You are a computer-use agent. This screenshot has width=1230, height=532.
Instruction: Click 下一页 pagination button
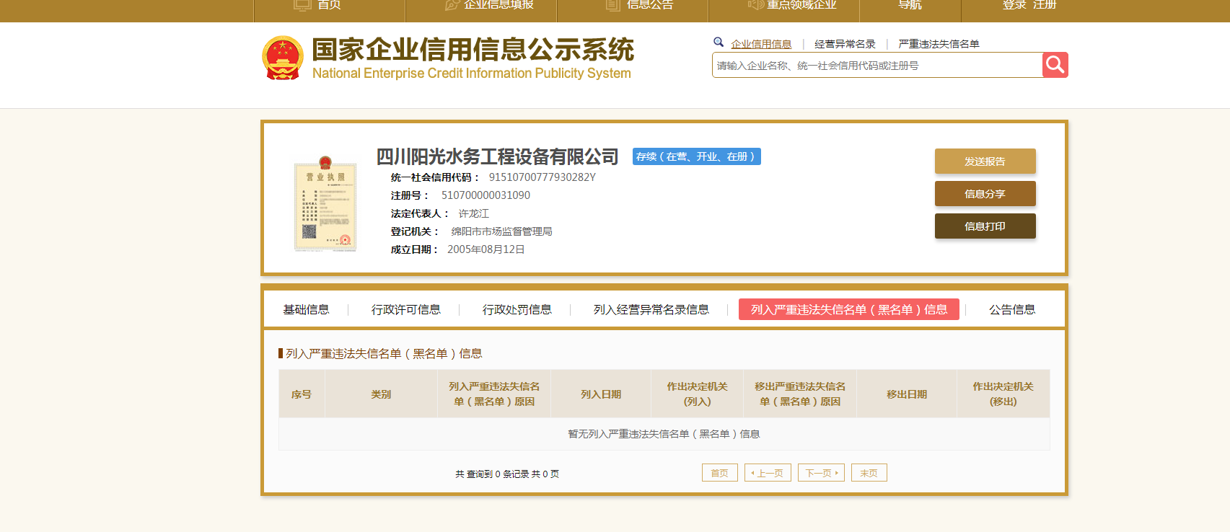coord(822,473)
